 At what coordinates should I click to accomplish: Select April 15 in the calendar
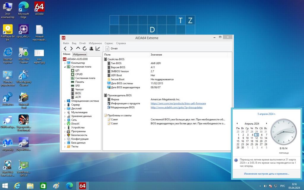coord(238,141)
